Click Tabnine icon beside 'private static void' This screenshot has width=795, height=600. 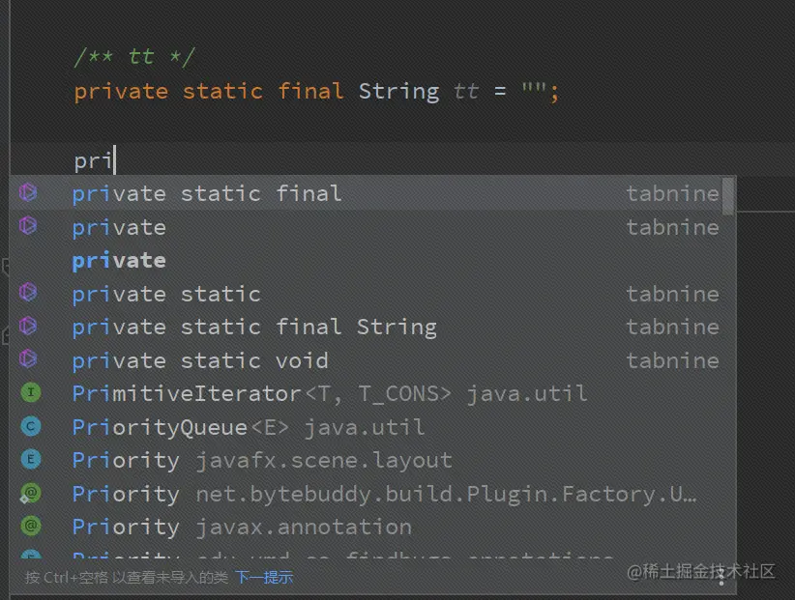pos(28,359)
